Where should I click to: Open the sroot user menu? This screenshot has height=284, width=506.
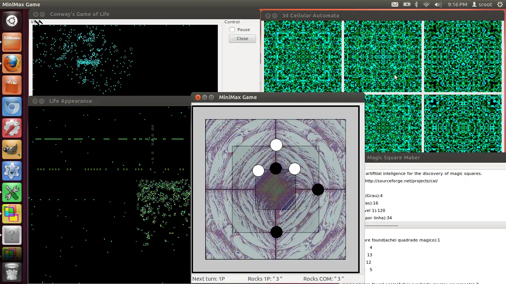[x=482, y=4]
